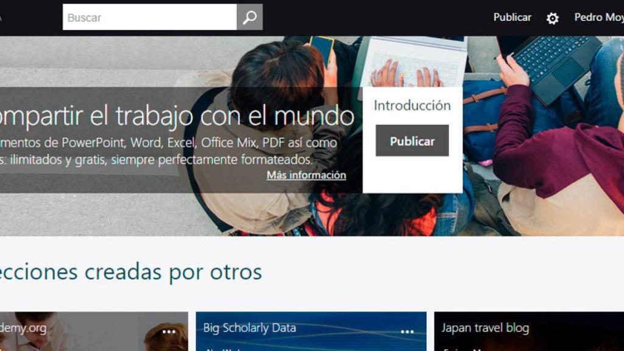Click the Publicar button in the Introducción panel
Image resolution: width=624 pixels, height=351 pixels.
pos(412,140)
